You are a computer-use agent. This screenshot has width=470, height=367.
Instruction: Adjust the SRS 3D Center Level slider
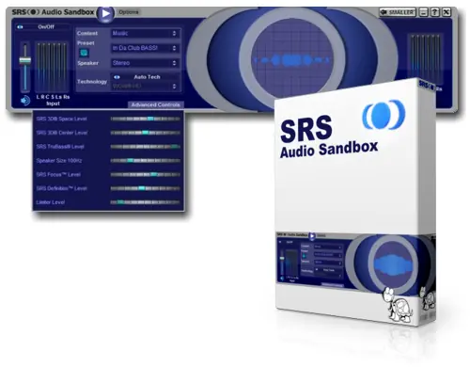(x=145, y=133)
